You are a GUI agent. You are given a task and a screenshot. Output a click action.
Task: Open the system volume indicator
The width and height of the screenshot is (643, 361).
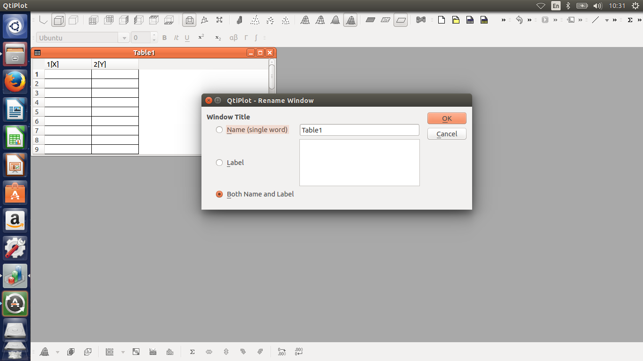click(597, 6)
